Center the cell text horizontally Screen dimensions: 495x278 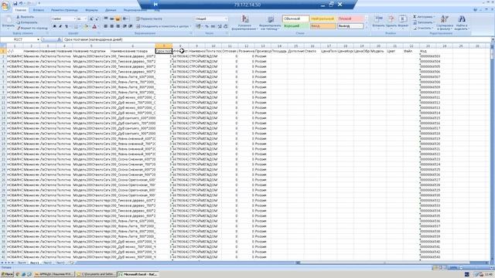point(111,26)
